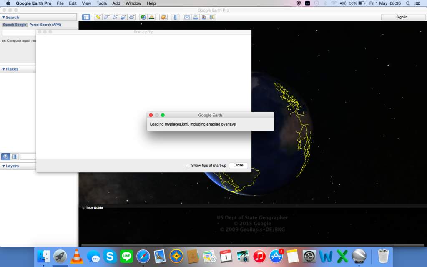Toggle sunlight across landscape icon
Viewport: 427px width, 267px height.
click(x=152, y=17)
